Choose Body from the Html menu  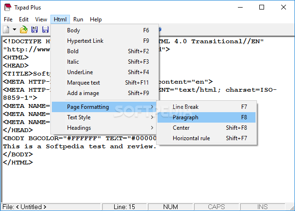point(105,30)
